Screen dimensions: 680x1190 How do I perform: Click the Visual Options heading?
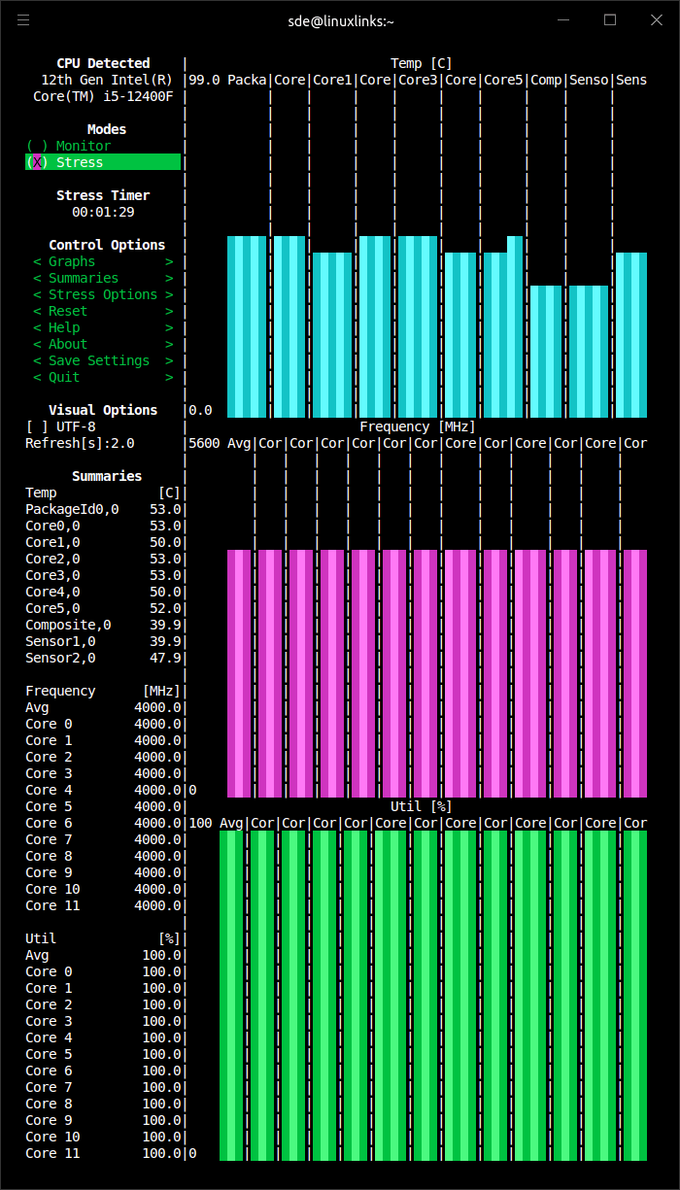pos(103,410)
